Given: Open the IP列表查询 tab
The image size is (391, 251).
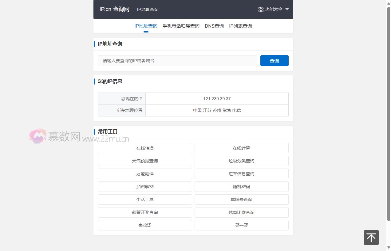Looking at the screenshot, I should point(240,26).
